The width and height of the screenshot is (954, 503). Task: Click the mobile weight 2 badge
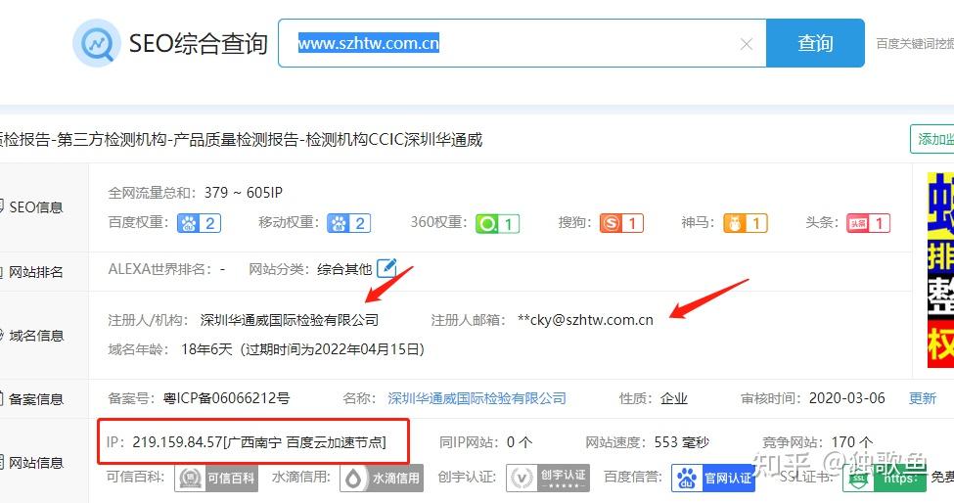click(x=348, y=223)
